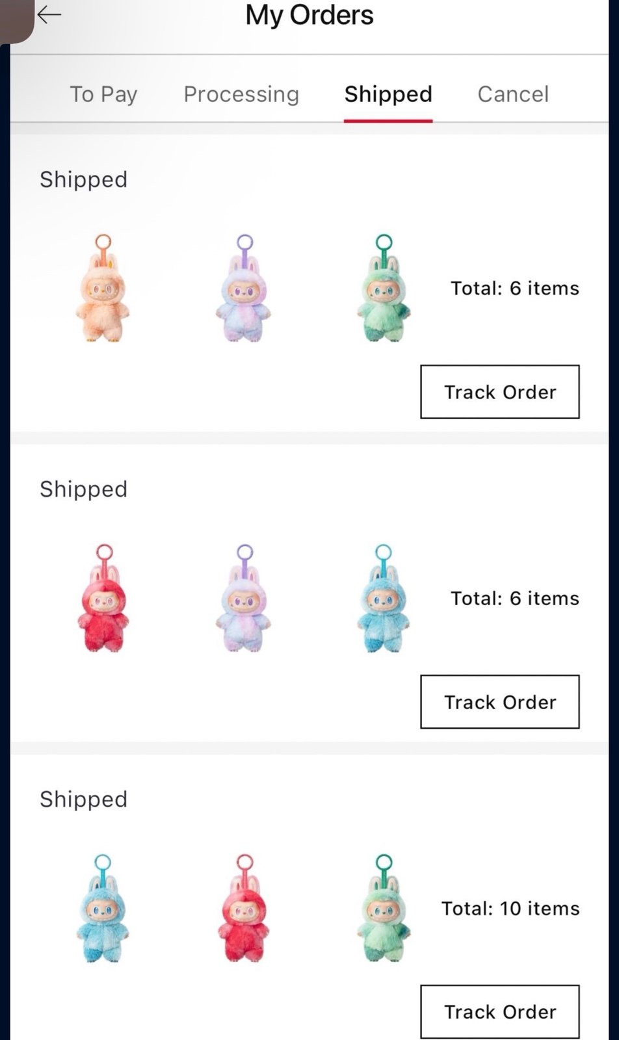619x1040 pixels.
Task: Open red plush keychain in third order
Action: pos(244,908)
